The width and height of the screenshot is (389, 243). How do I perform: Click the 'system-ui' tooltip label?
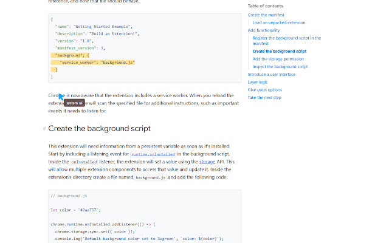74,103
